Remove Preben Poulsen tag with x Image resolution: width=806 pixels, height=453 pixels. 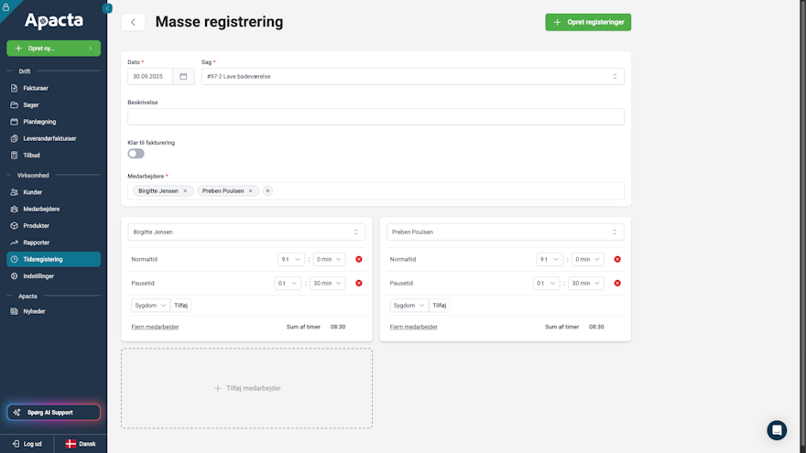pos(251,191)
